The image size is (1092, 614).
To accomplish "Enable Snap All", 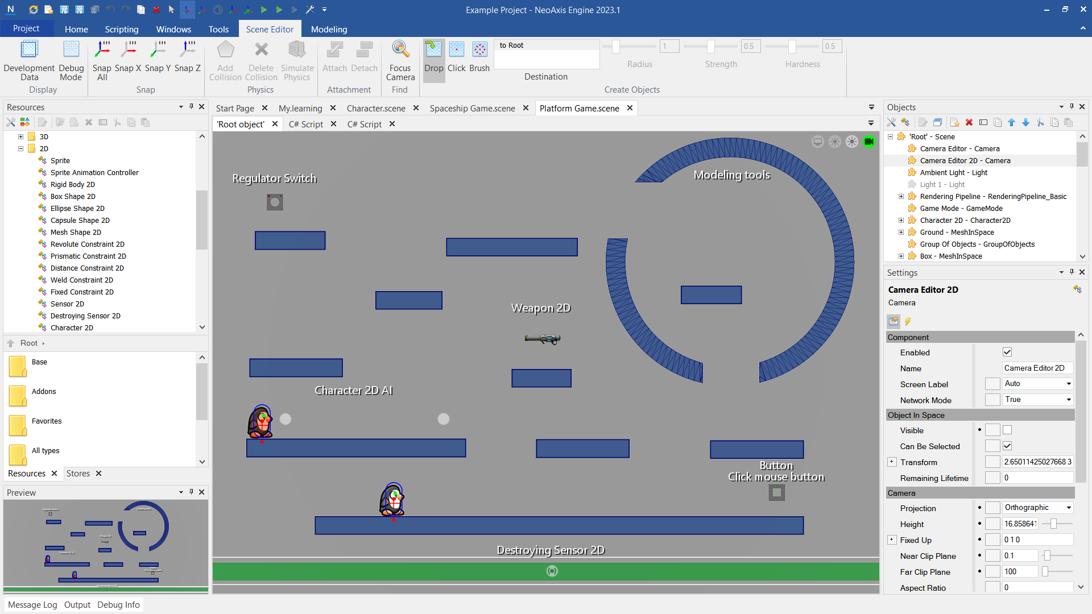I will click(102, 61).
